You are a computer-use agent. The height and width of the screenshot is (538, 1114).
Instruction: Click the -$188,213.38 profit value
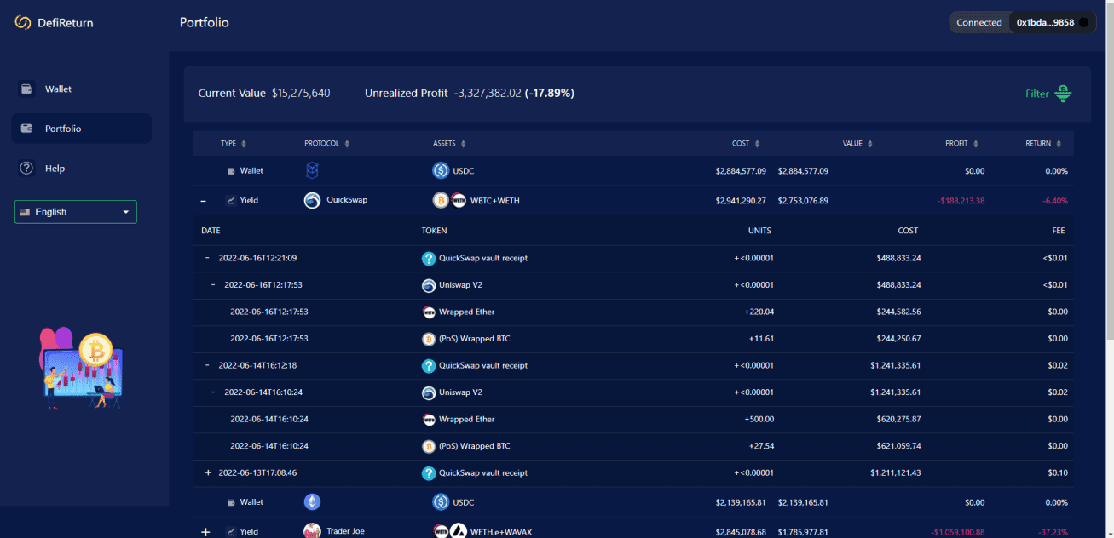coord(961,201)
